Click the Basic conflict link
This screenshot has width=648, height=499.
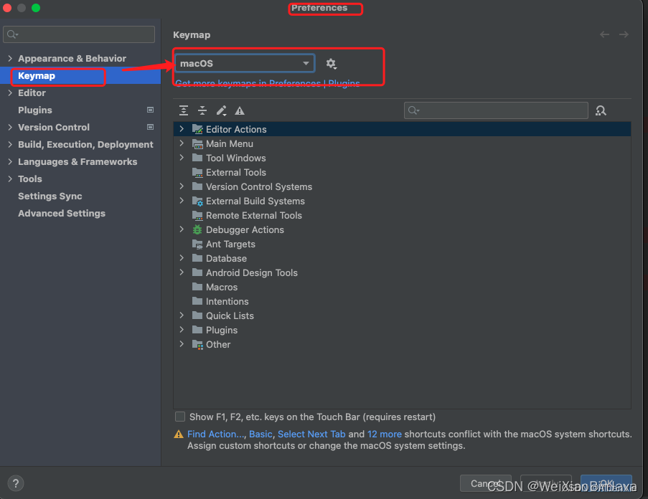[260, 434]
